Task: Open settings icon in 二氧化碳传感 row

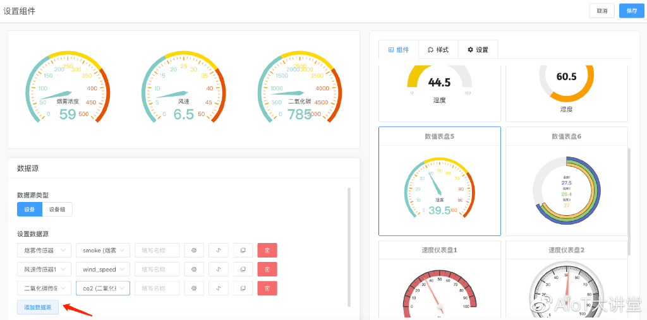Action: [194, 288]
